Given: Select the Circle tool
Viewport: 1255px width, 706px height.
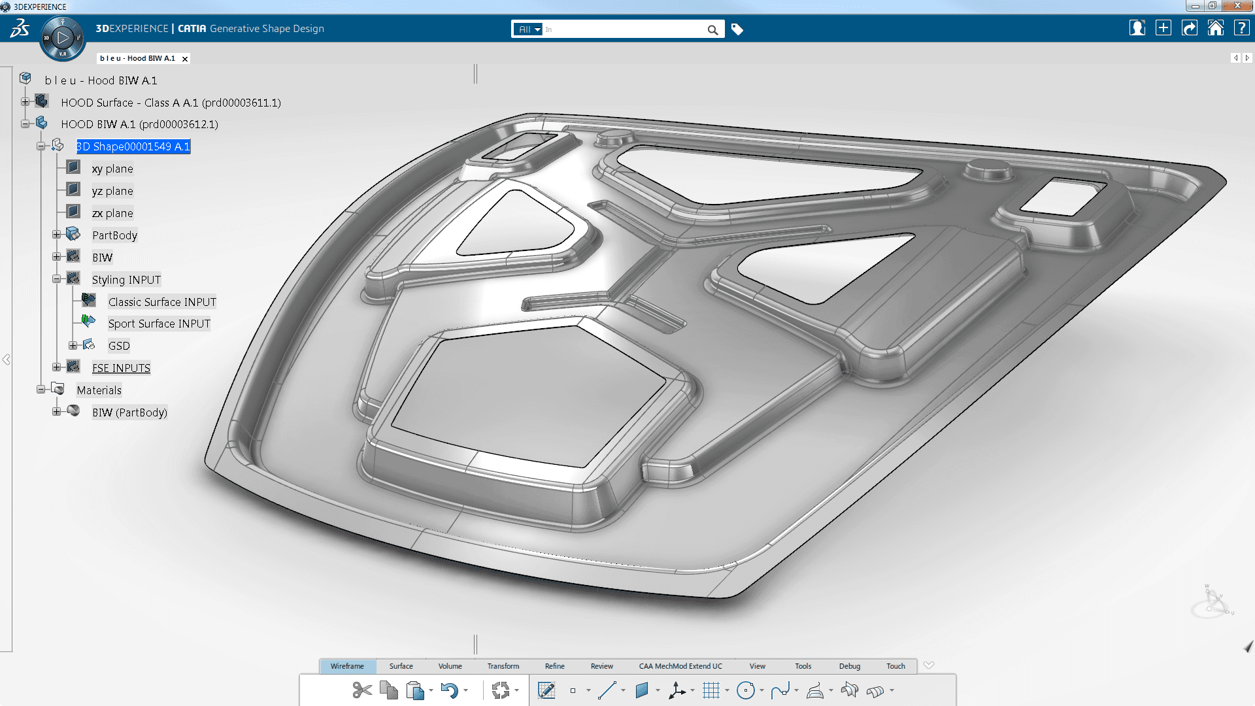Looking at the screenshot, I should click(x=745, y=690).
